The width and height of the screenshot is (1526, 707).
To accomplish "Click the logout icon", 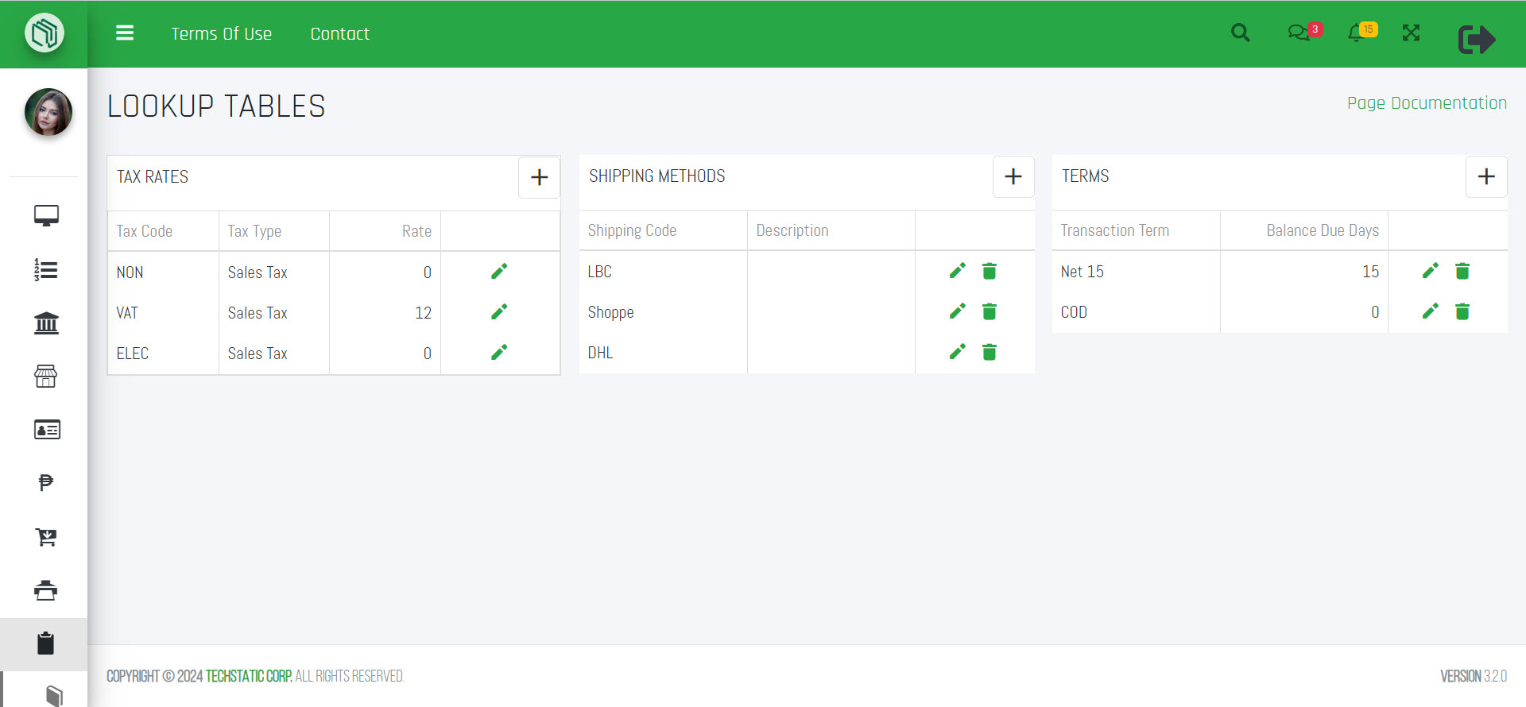I will pos(1476,39).
